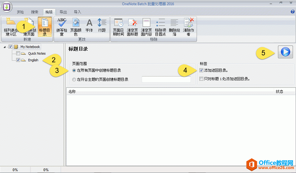Restore down the OneNote Batch window
The width and height of the screenshot is (296, 173).
click(281, 3)
